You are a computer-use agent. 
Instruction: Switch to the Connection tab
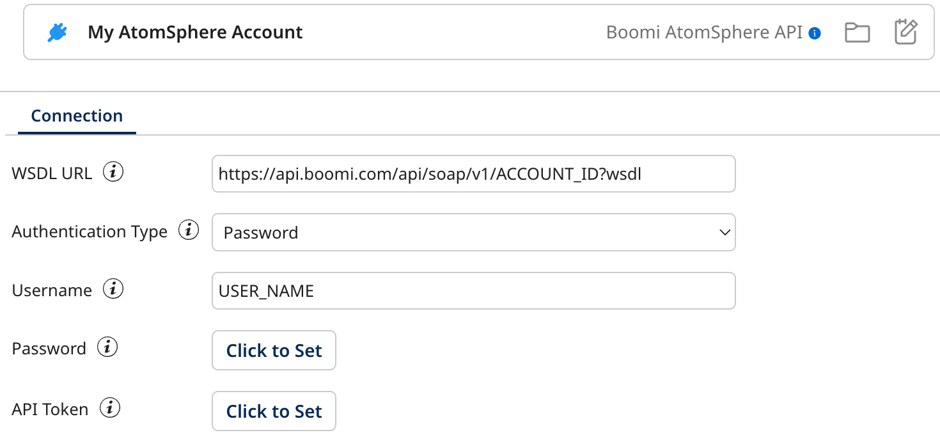pyautogui.click(x=77, y=115)
